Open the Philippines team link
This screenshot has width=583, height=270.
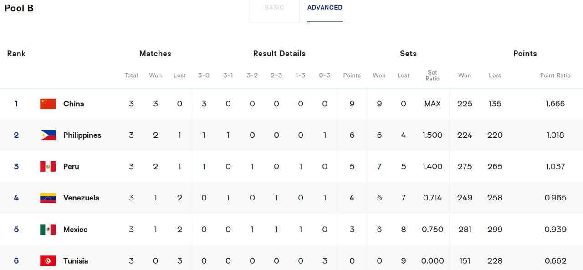pyautogui.click(x=82, y=135)
